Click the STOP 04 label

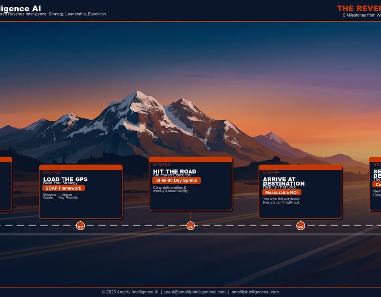click(271, 172)
